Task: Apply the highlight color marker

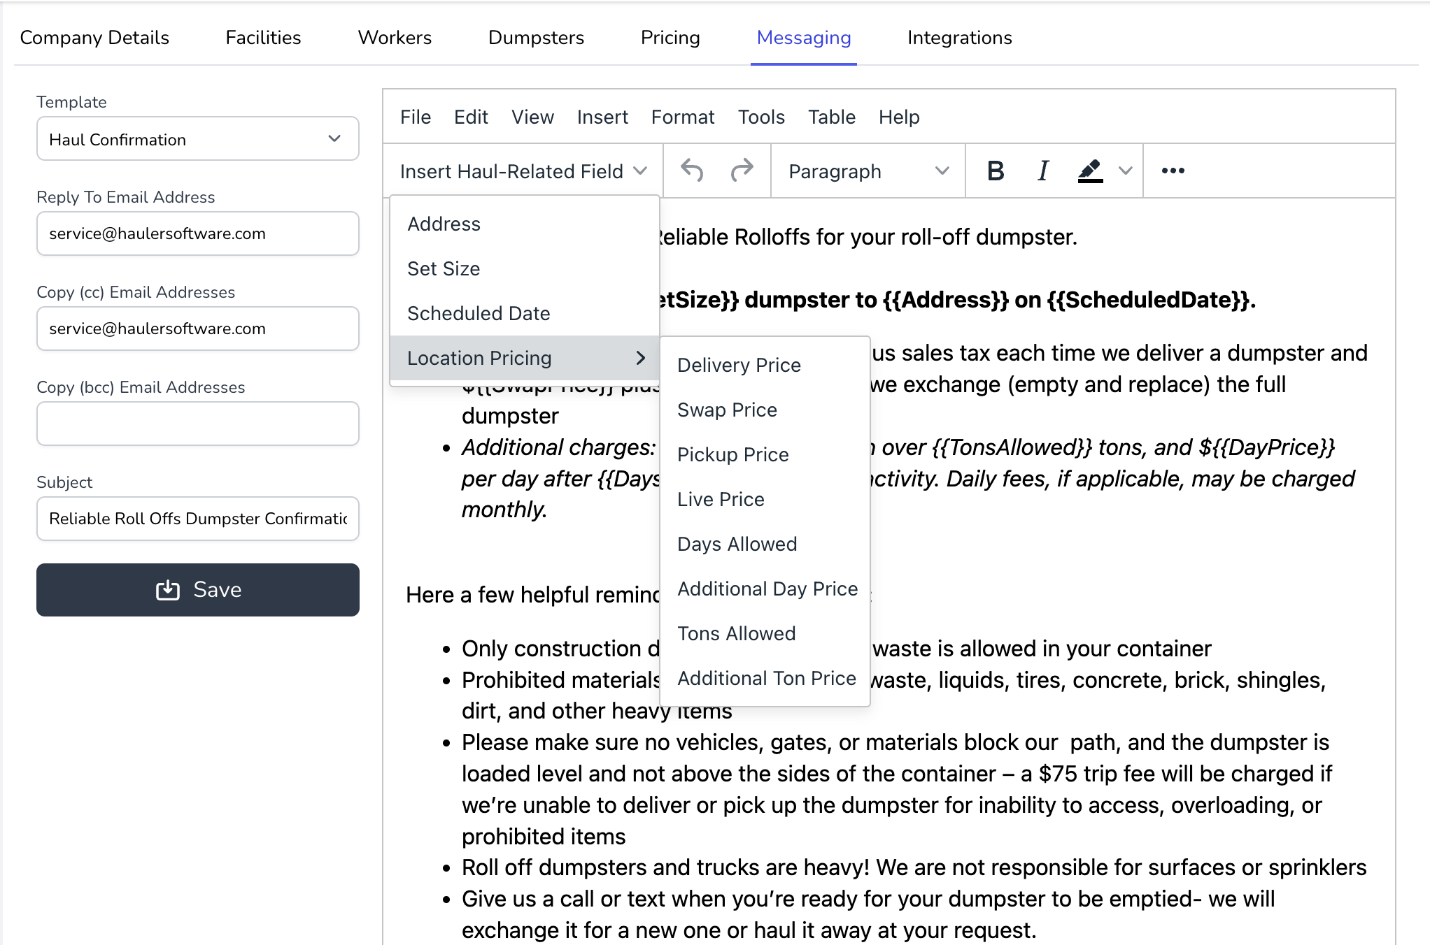Action: click(1090, 171)
